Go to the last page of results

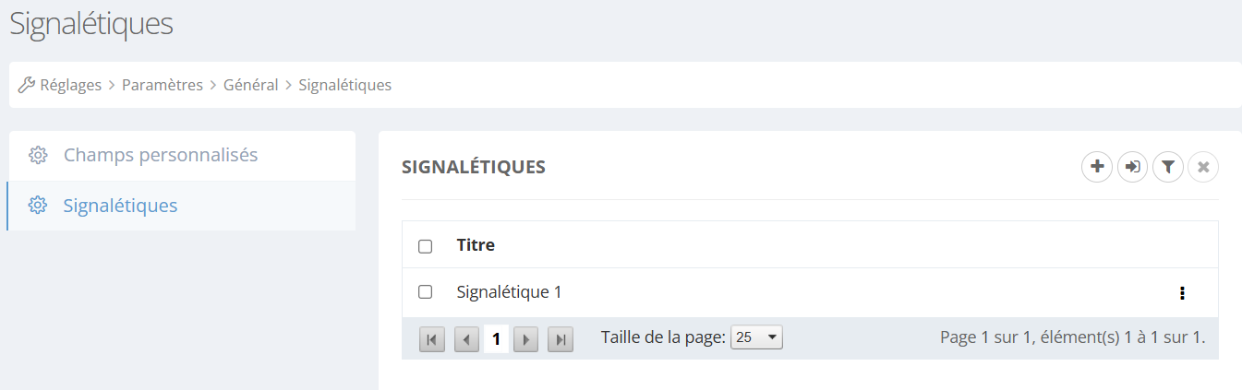(x=561, y=339)
